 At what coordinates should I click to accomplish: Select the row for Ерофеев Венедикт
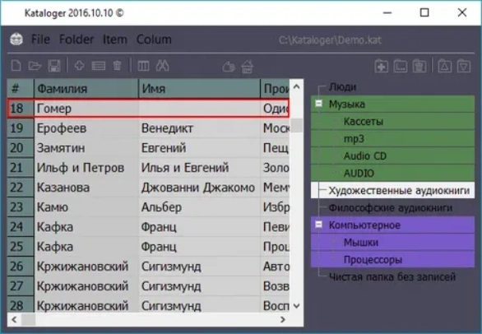coord(148,128)
